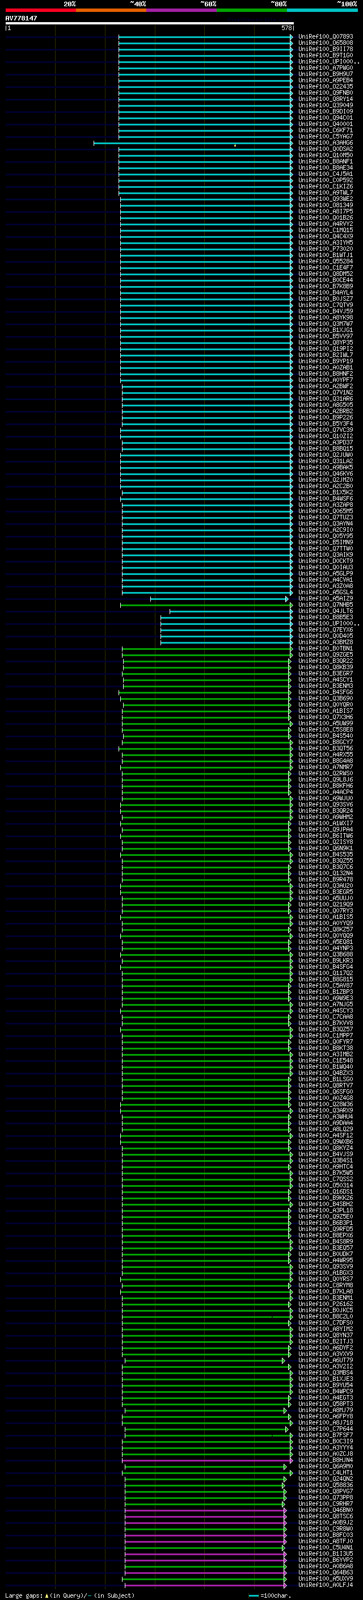
Task: Click label UniRef100_A9TWL7
Action: [326, 192]
